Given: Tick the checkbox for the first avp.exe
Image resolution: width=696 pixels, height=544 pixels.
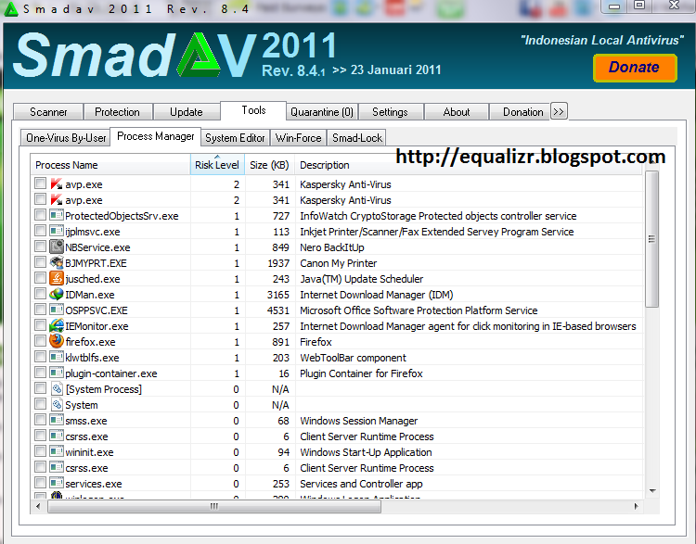Looking at the screenshot, I should click(x=41, y=183).
